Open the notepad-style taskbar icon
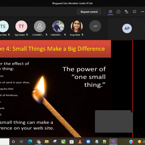 (97, 142)
